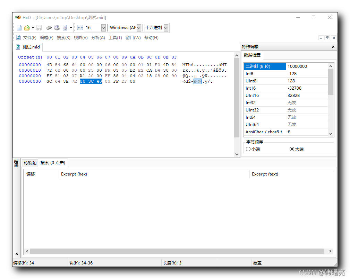Open the 编辑(E) menu
The image size is (350, 279).
[x=46, y=38]
